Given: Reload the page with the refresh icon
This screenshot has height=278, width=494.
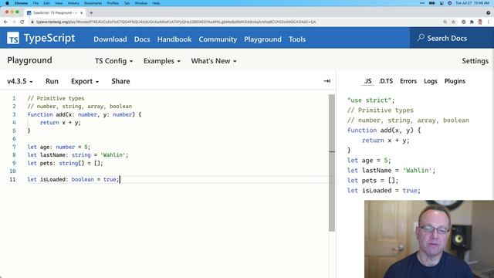Looking at the screenshot, I should point(22,22).
